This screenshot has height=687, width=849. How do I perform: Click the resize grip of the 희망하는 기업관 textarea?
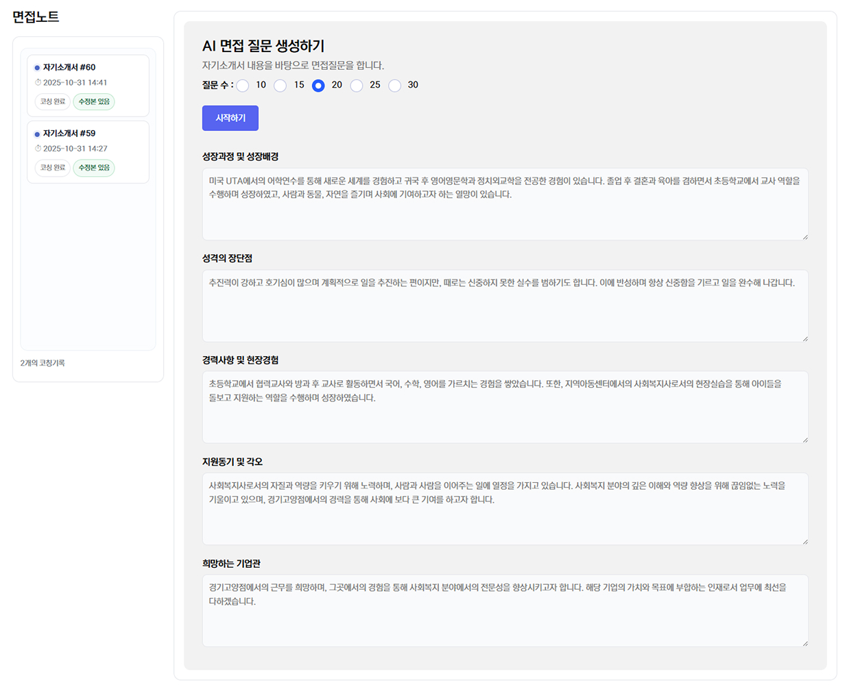[x=805, y=642]
